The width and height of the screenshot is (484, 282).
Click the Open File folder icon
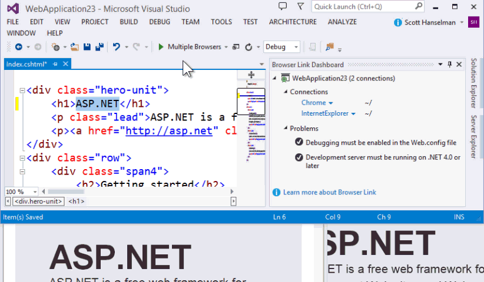[74, 47]
